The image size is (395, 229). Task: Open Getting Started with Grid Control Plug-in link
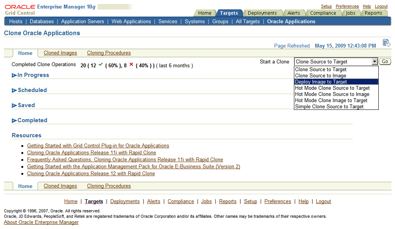pos(98,146)
